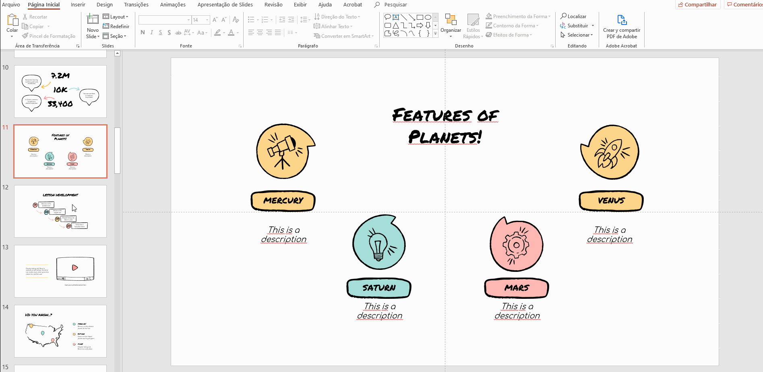The image size is (763, 372).
Task: Click Redefinir slide button
Action: [x=116, y=27]
